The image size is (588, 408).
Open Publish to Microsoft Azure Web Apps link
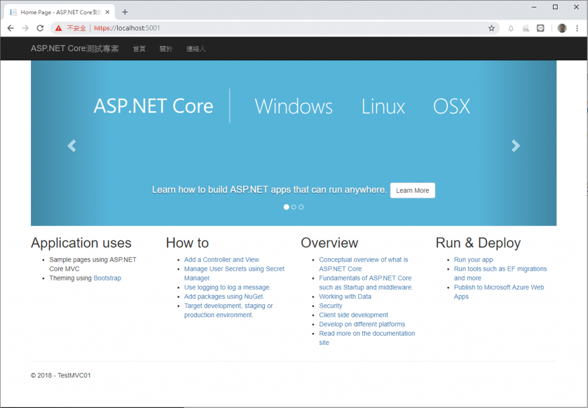(499, 292)
